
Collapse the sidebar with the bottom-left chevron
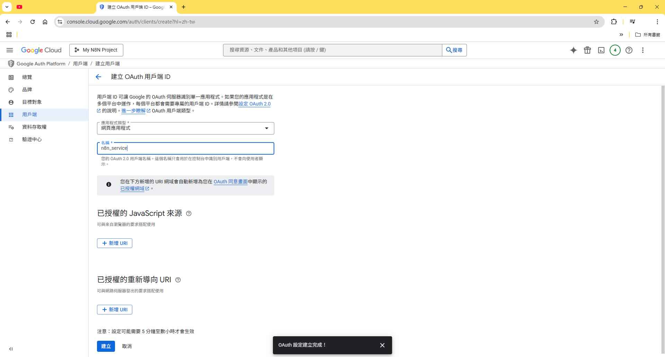(x=11, y=349)
